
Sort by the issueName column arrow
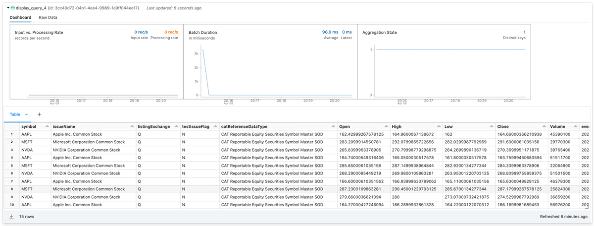coord(131,126)
